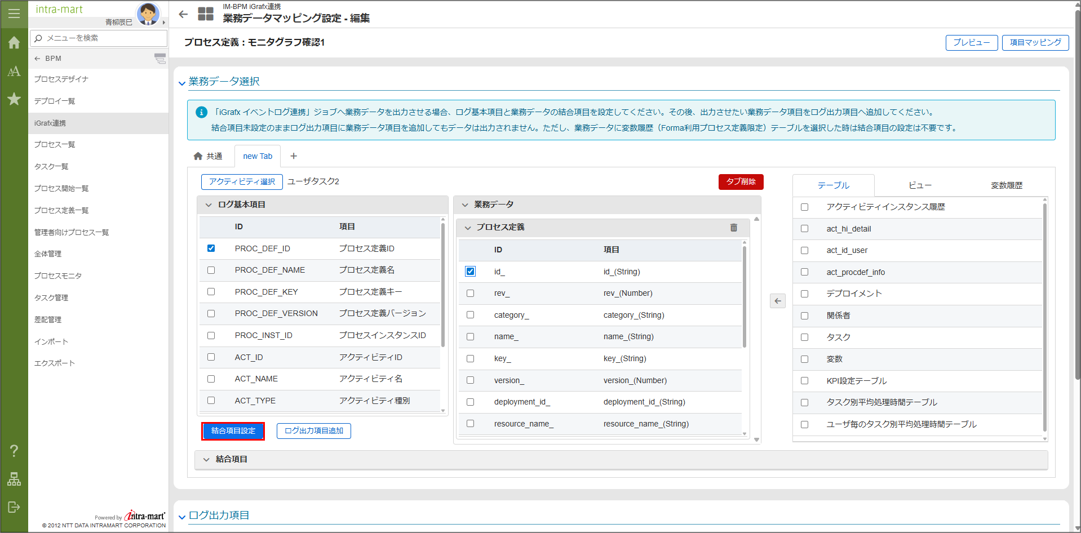Image resolution: width=1081 pixels, height=533 pixels.
Task: Click the sitemap icon in sidebar
Action: 14,479
